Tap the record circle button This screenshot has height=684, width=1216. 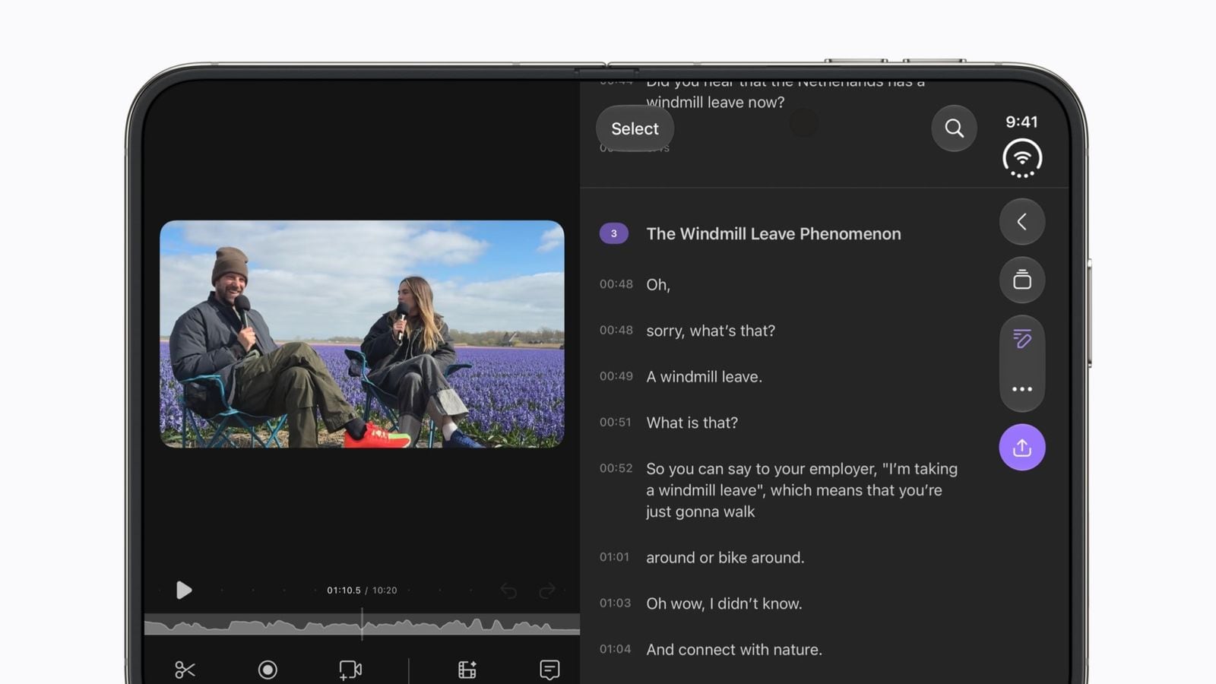coord(268,670)
